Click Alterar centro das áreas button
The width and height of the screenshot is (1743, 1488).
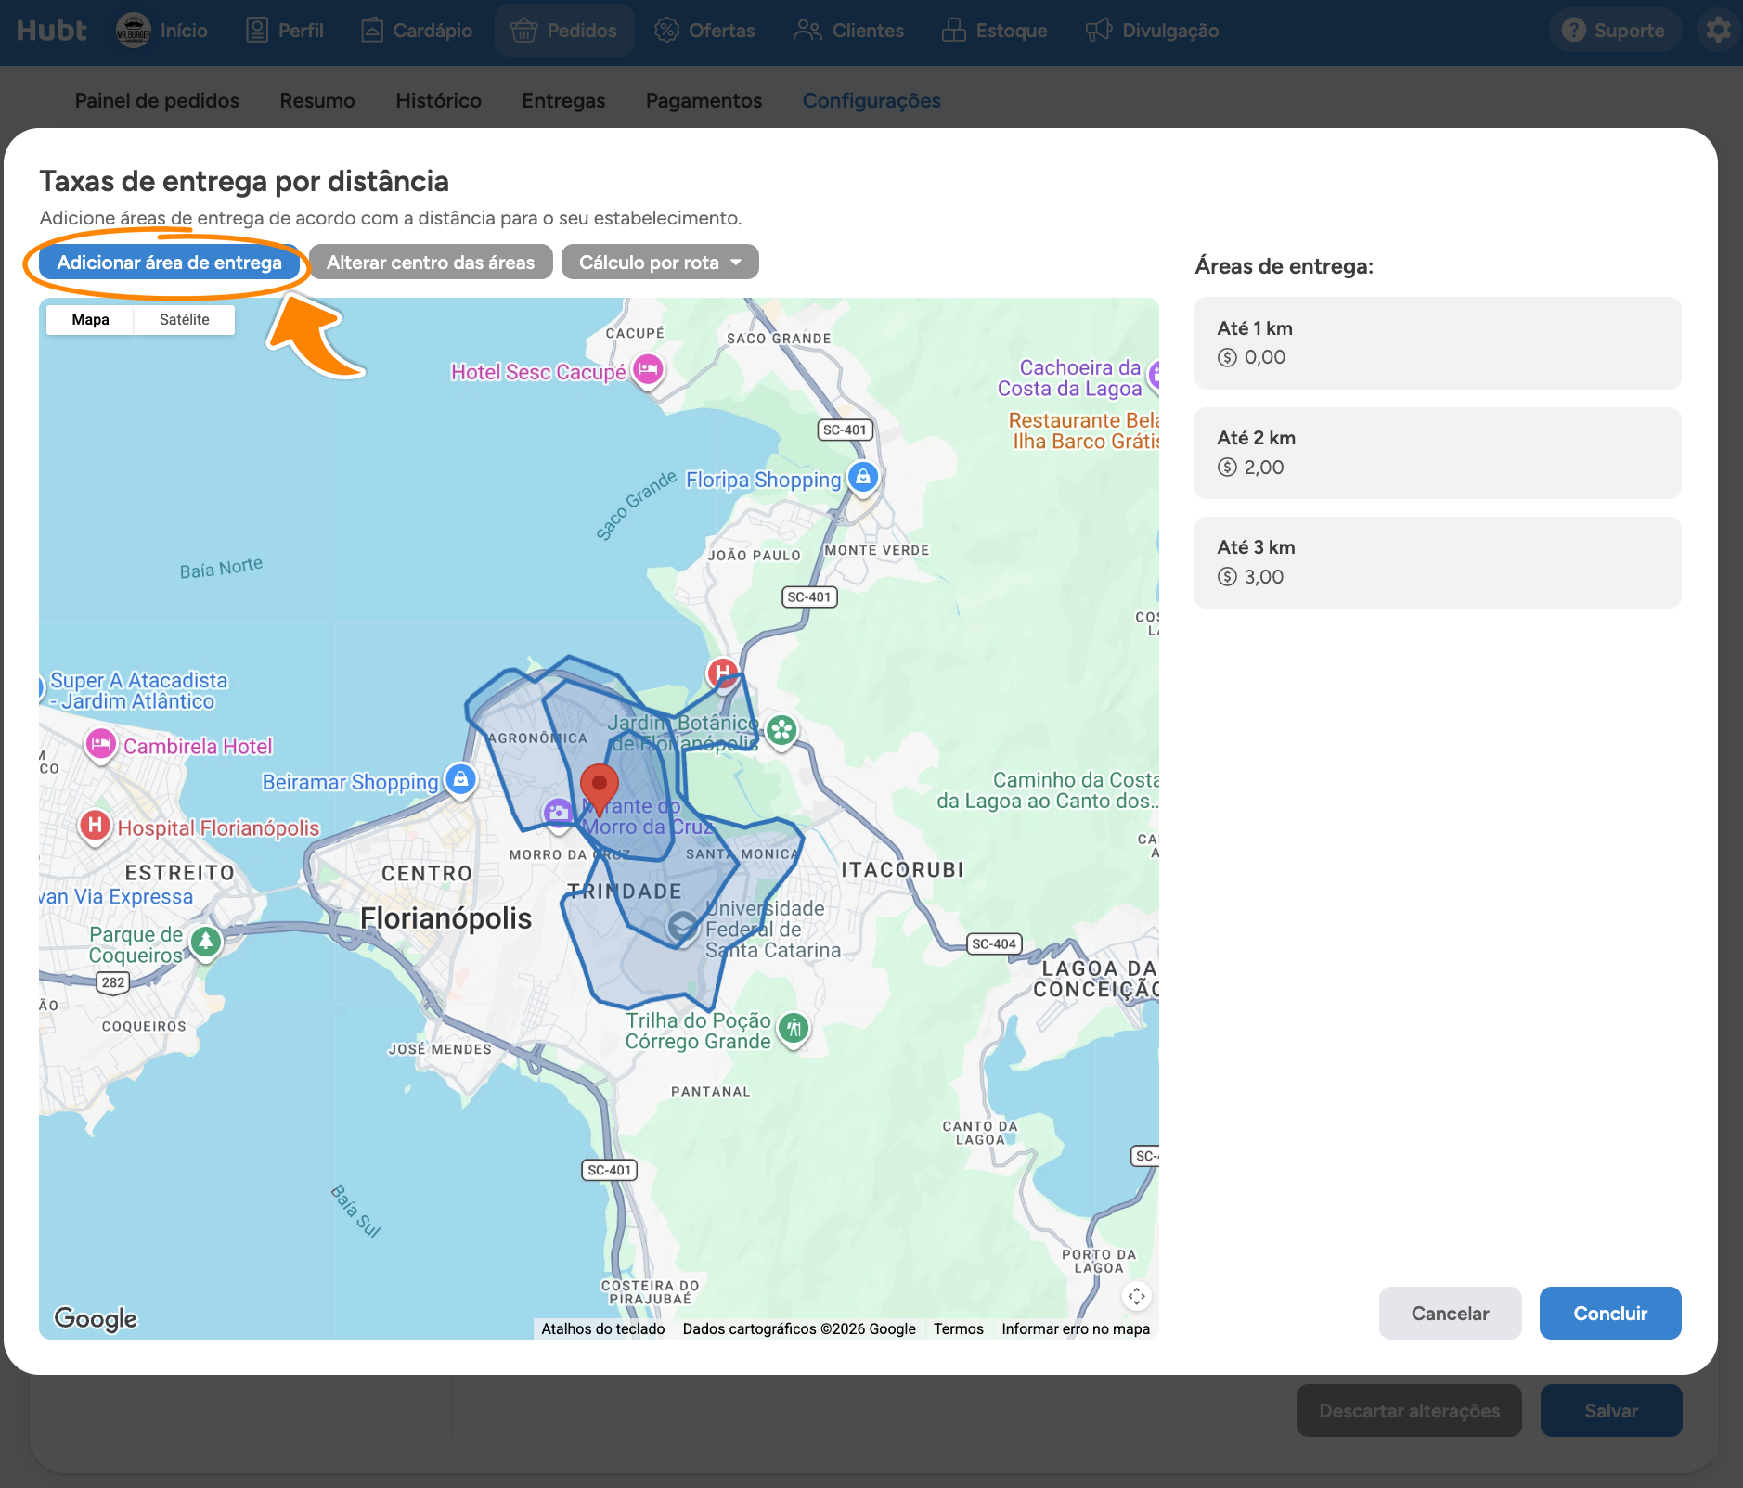point(431,263)
